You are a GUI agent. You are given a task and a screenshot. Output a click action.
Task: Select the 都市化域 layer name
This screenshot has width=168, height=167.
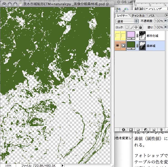pos(152,36)
